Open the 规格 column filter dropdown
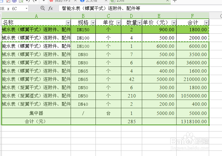Image resolution: width=222 pixels, height=156 pixels. point(93,23)
